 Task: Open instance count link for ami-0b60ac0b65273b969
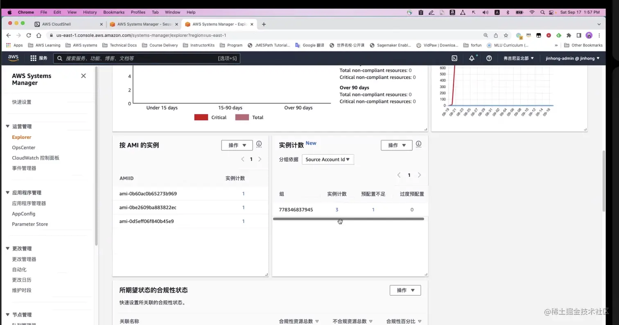coord(243,194)
